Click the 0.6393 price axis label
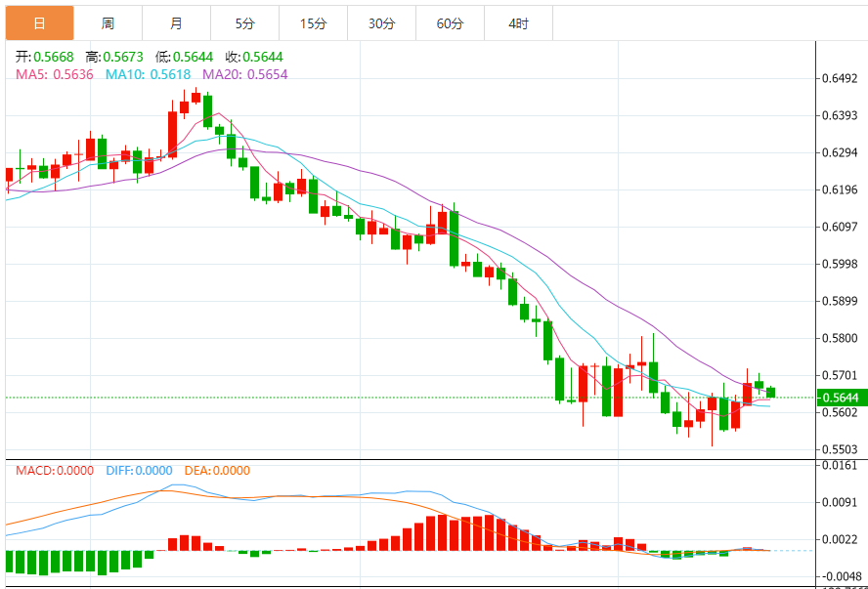Screen dimensions: 868x589 point(840,115)
